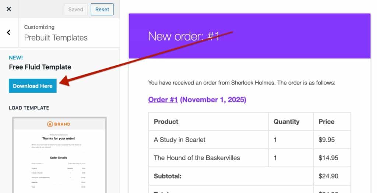Viewport: 377px width, 193px height.
Task: Open the Order #1 link
Action: [163, 100]
